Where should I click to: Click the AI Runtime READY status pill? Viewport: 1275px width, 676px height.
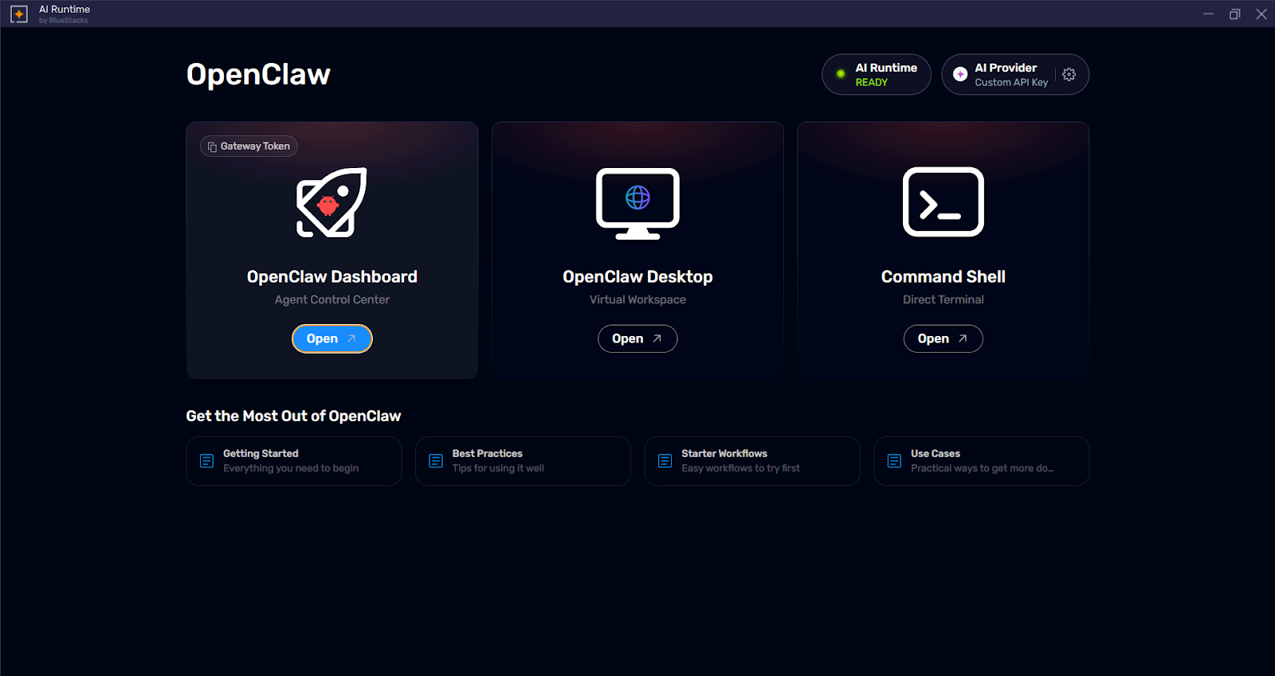click(x=876, y=74)
